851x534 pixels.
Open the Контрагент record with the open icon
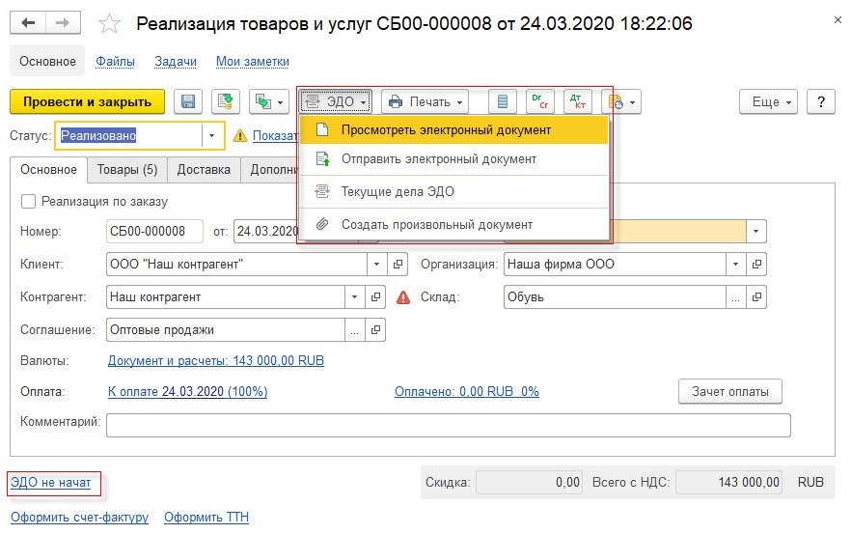(x=375, y=297)
